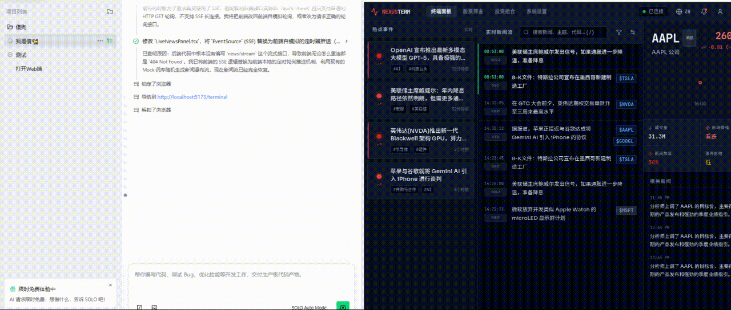Click the AAPL ticker heading

(x=665, y=38)
